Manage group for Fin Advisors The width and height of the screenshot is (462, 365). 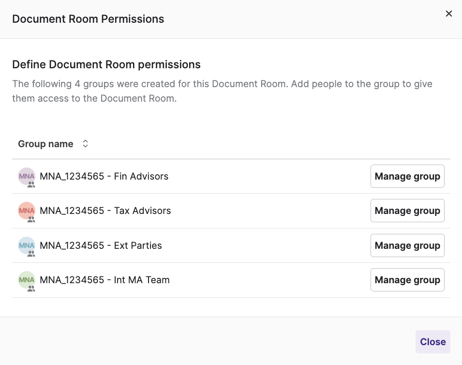[407, 176]
